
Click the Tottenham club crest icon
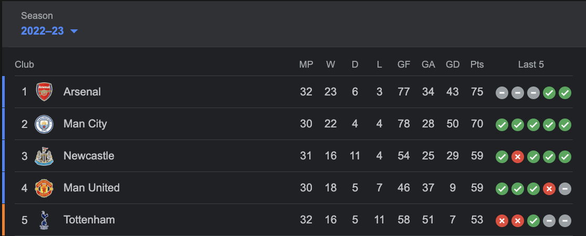click(x=44, y=220)
